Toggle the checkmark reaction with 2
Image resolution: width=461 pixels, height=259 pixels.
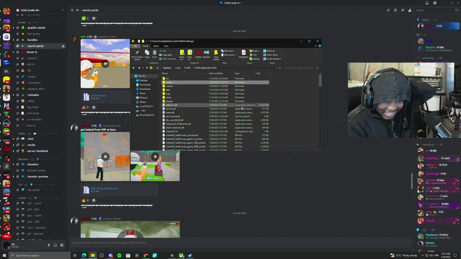[85, 18]
